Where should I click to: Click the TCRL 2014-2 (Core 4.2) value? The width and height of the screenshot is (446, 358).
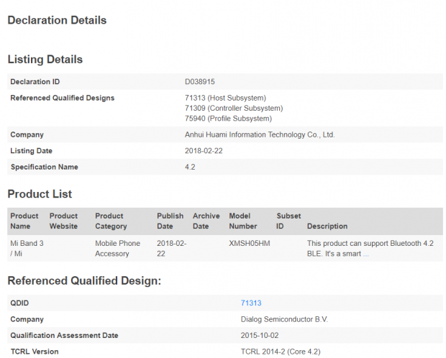pyautogui.click(x=281, y=352)
